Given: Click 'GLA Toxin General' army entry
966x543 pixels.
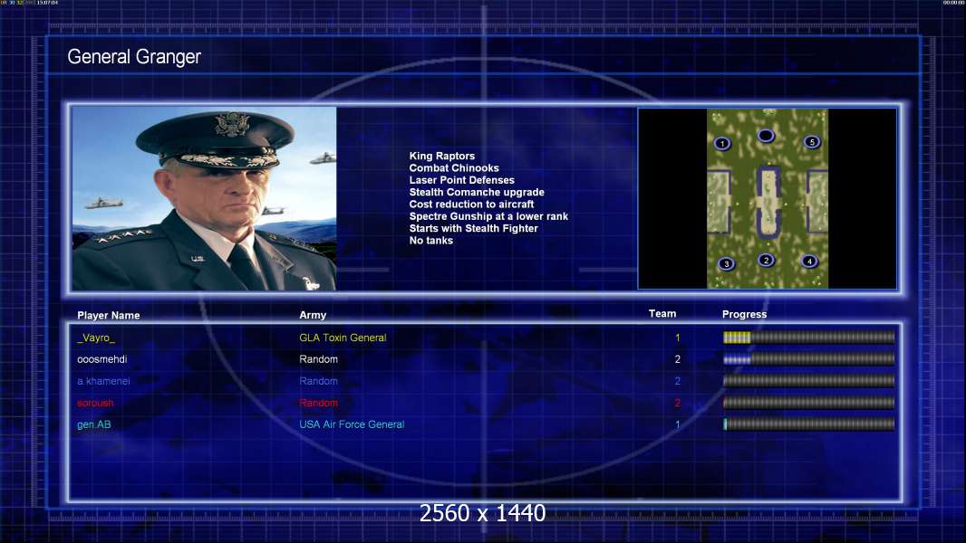Looking at the screenshot, I should pyautogui.click(x=343, y=338).
